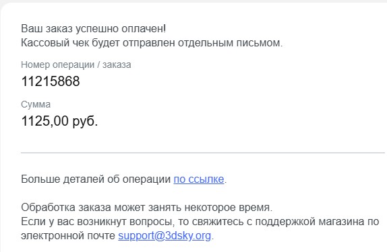Click the amount 1125,00 руб.
The height and width of the screenshot is (252, 387).
tap(59, 121)
